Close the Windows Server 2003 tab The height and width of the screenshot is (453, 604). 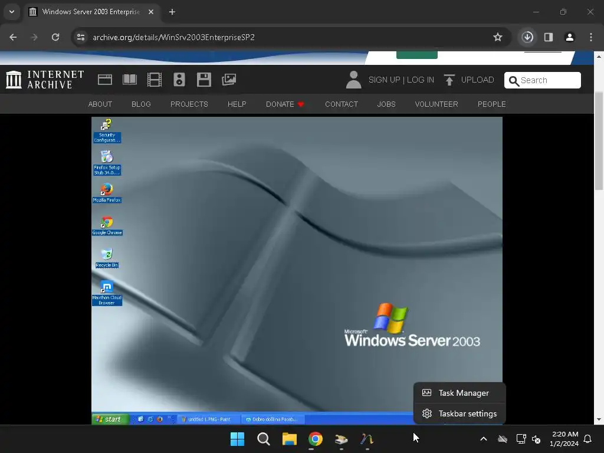point(151,12)
